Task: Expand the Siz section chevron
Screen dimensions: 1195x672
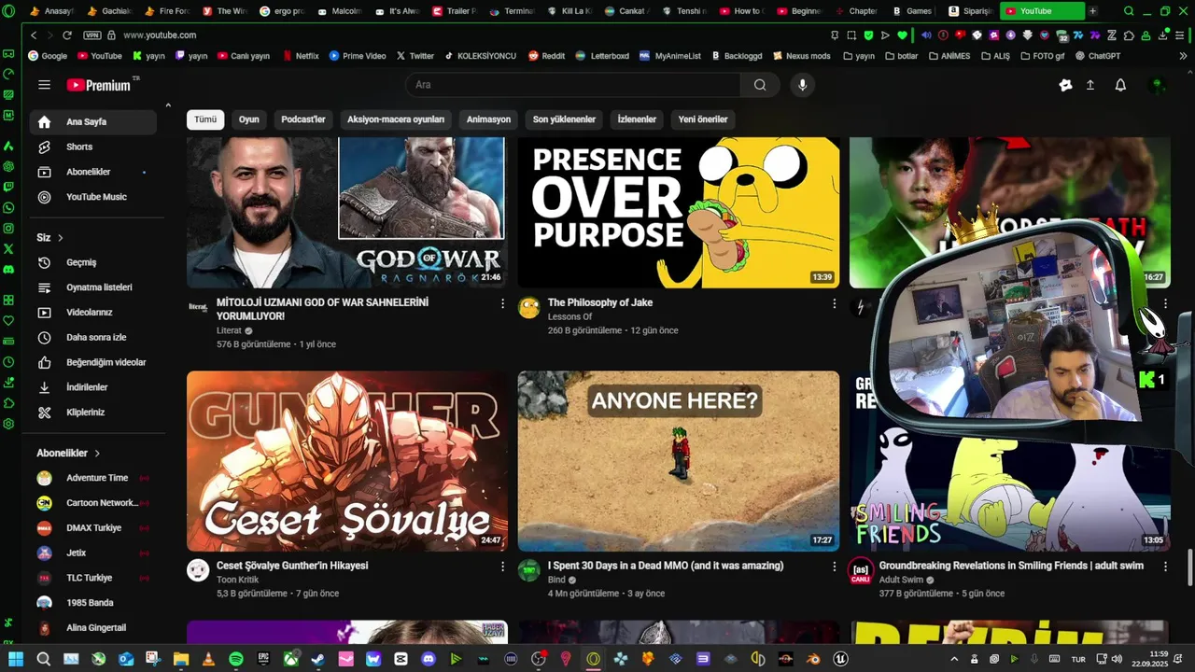Action: pos(61,238)
